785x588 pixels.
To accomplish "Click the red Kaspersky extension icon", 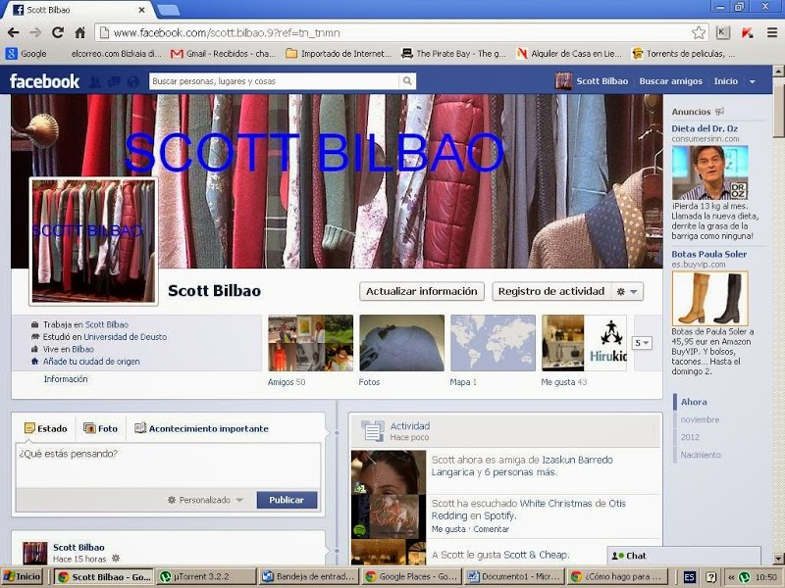I will point(748,33).
